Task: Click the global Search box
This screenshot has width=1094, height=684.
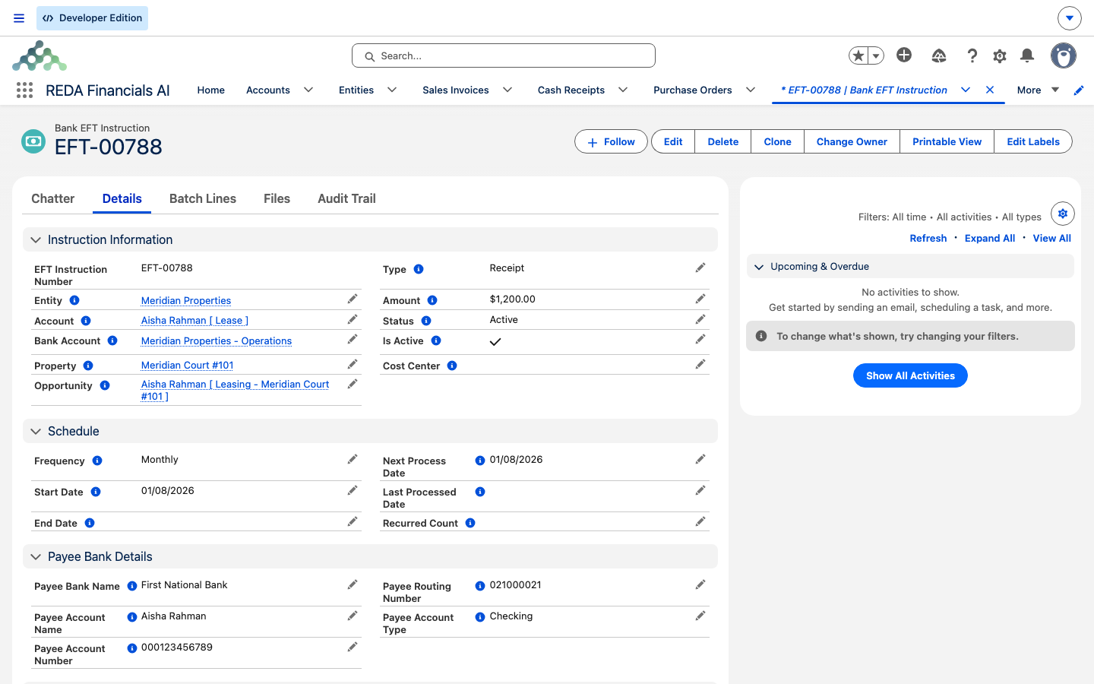Action: (504, 55)
